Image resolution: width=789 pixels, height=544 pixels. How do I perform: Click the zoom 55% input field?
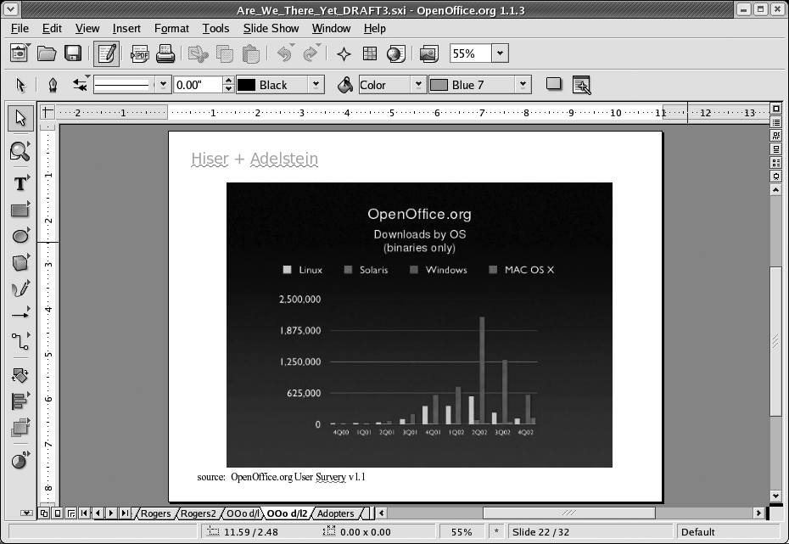coord(471,53)
